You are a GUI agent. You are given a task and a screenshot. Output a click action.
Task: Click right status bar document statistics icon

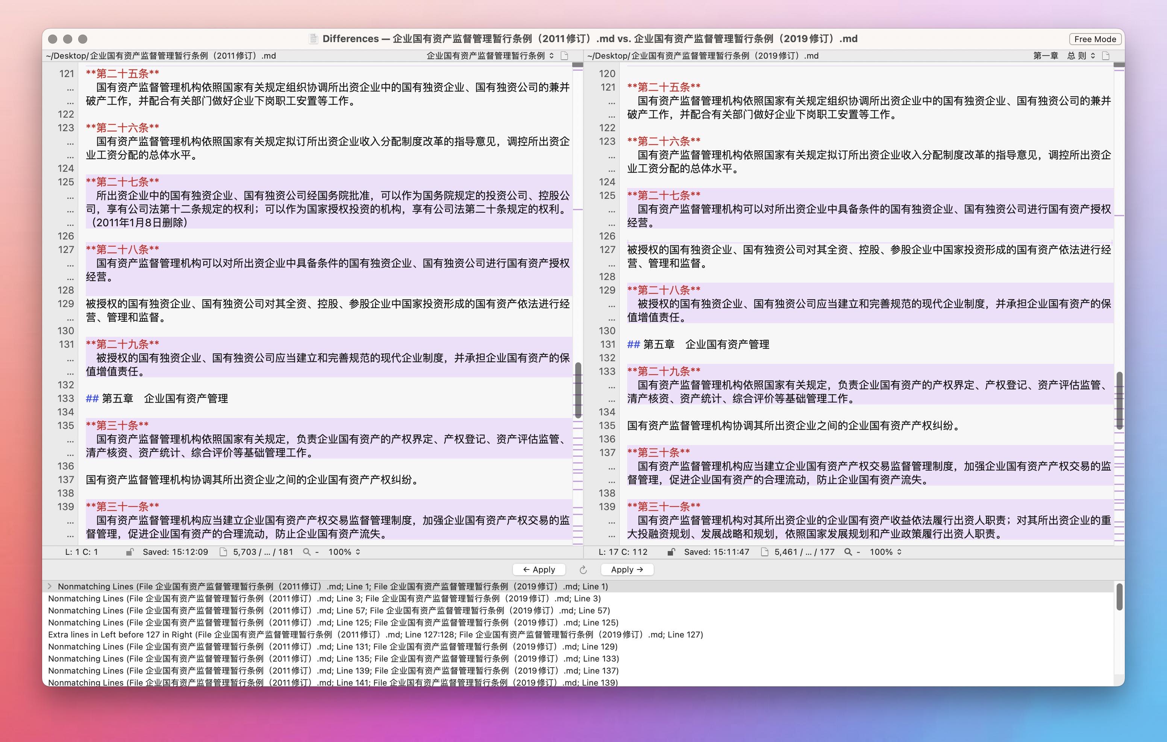click(765, 552)
